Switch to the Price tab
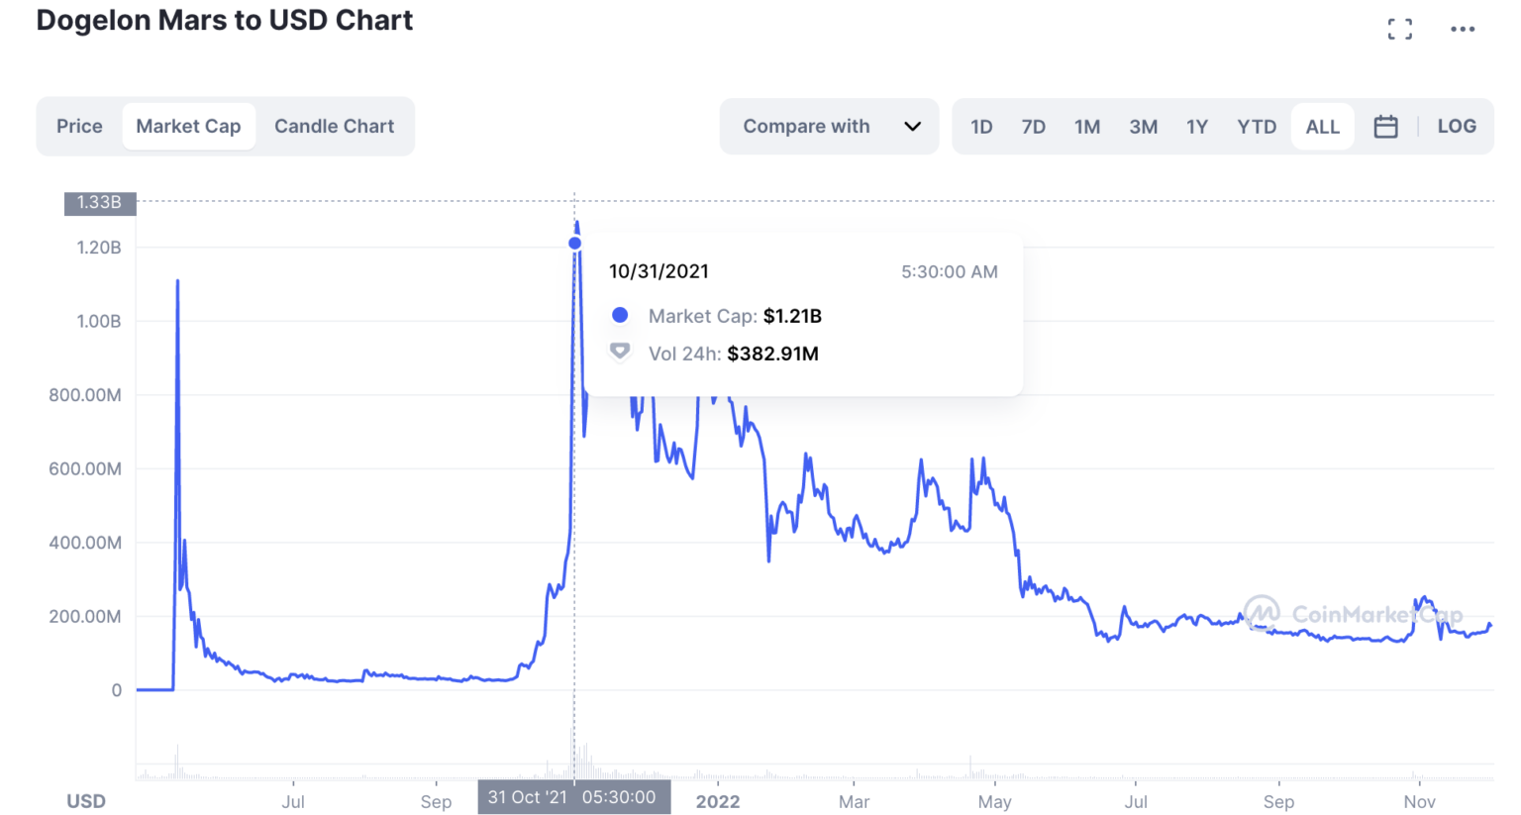Viewport: 1521px width, 815px height. (x=79, y=127)
